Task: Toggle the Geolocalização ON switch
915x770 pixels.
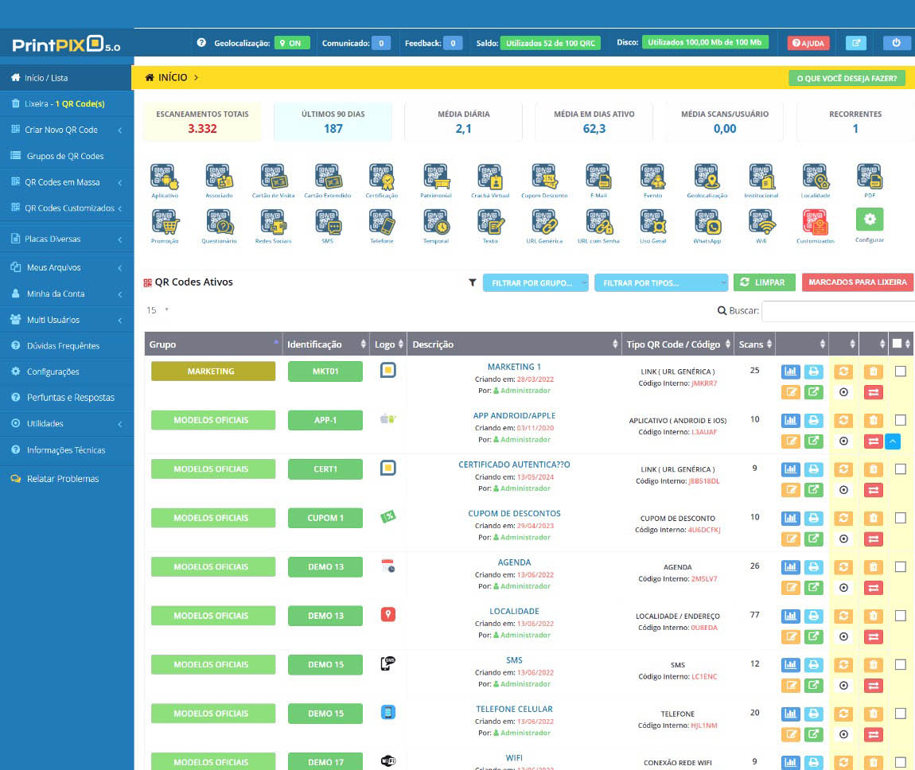Action: 292,43
